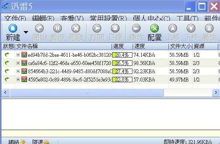Click the 22.8% progress bar
The image size is (220, 144).
[122, 80]
